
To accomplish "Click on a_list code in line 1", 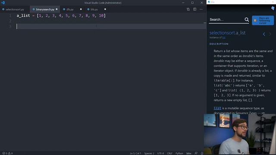I will [23, 15].
